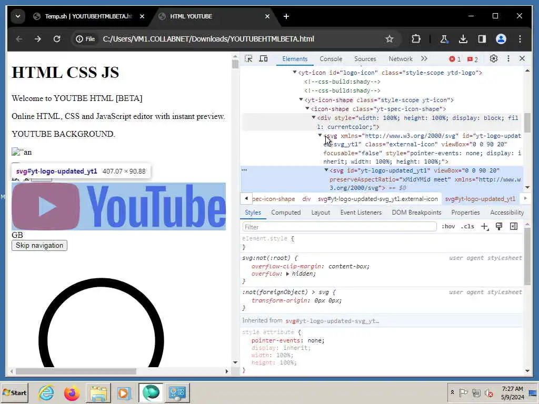The image size is (539, 404).
Task: Click the muted volume tray icon
Action: tap(488, 392)
